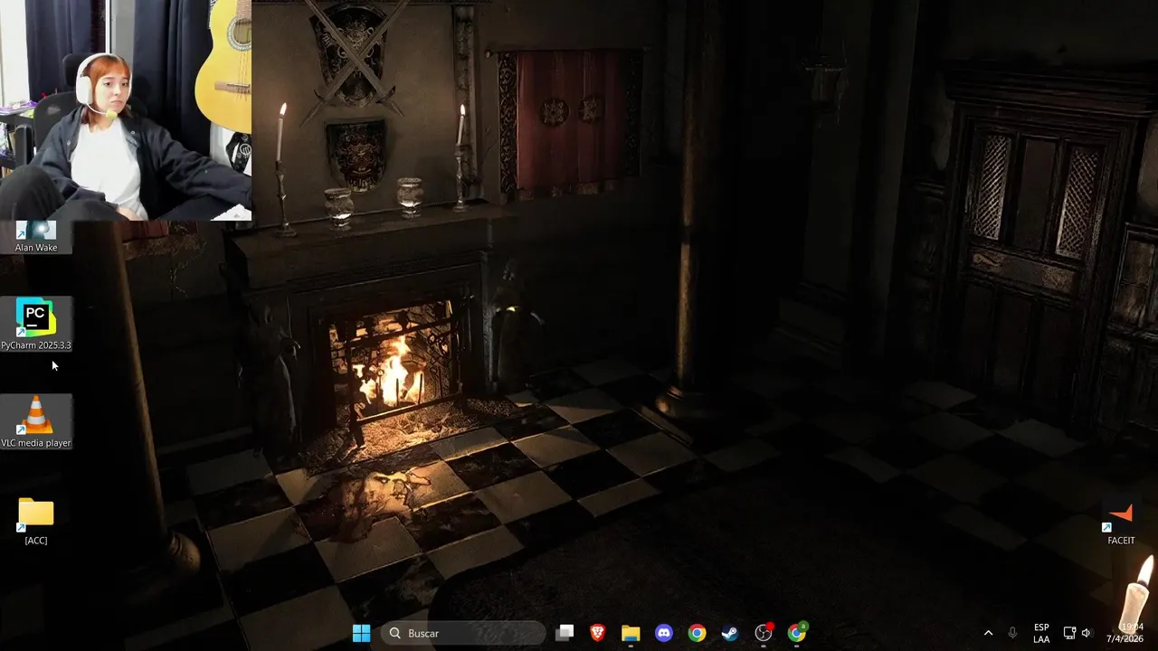Open the PyCharm 2025.3.3 shortcut
Viewport: 1158px width, 651px height.
(36, 324)
